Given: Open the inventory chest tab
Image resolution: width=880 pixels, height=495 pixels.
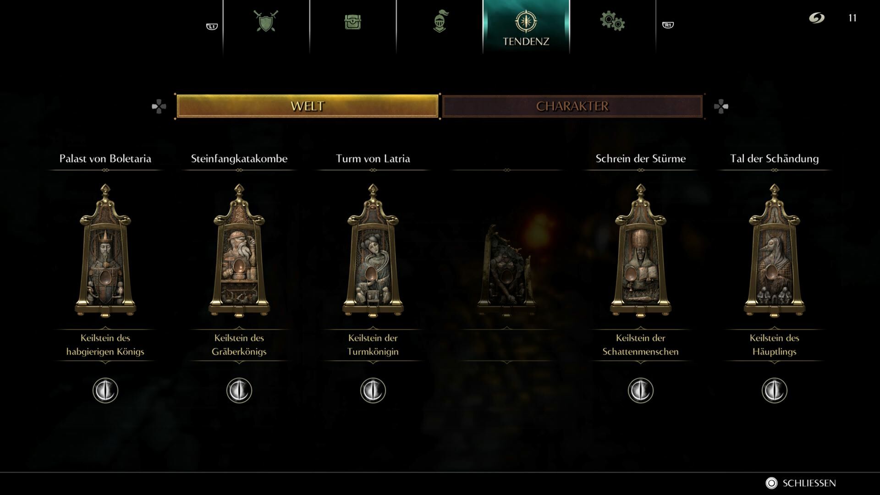Looking at the screenshot, I should pyautogui.click(x=353, y=22).
